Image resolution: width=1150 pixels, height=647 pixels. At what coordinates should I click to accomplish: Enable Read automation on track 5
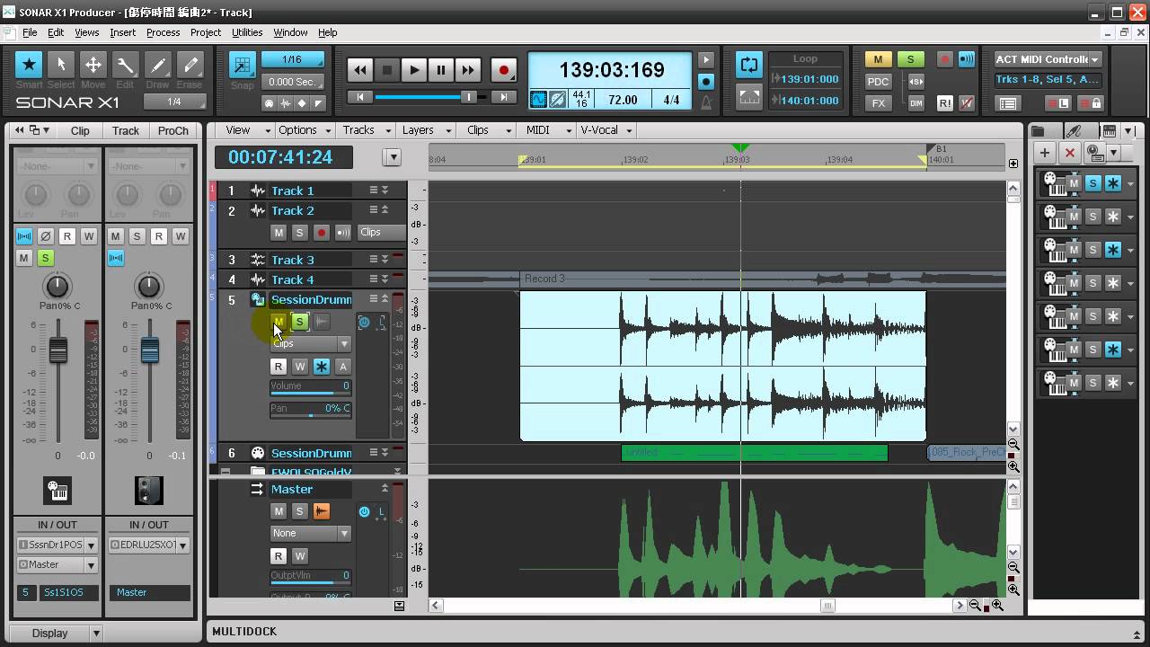pos(279,367)
